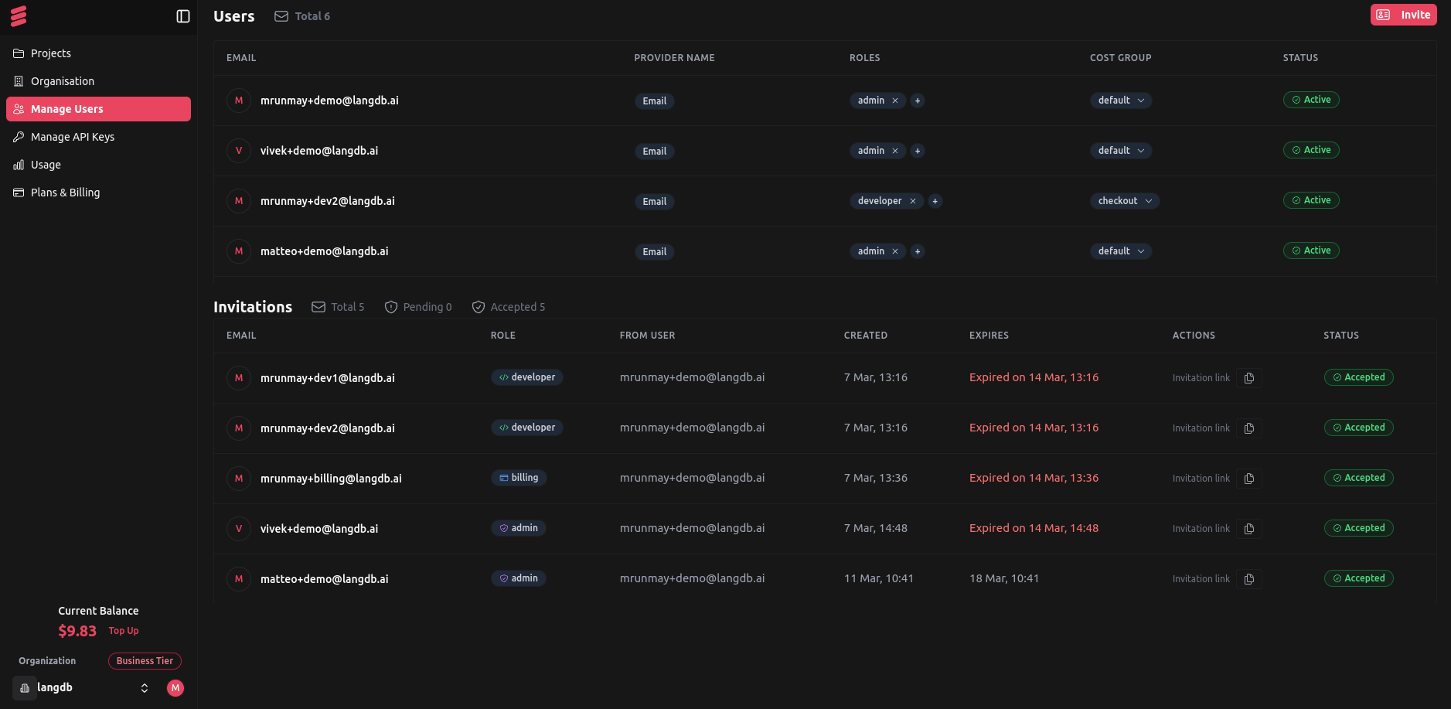1451x709 pixels.
Task: Copy invitation link for matteo+demo@langdb.ai
Action: (x=1248, y=578)
